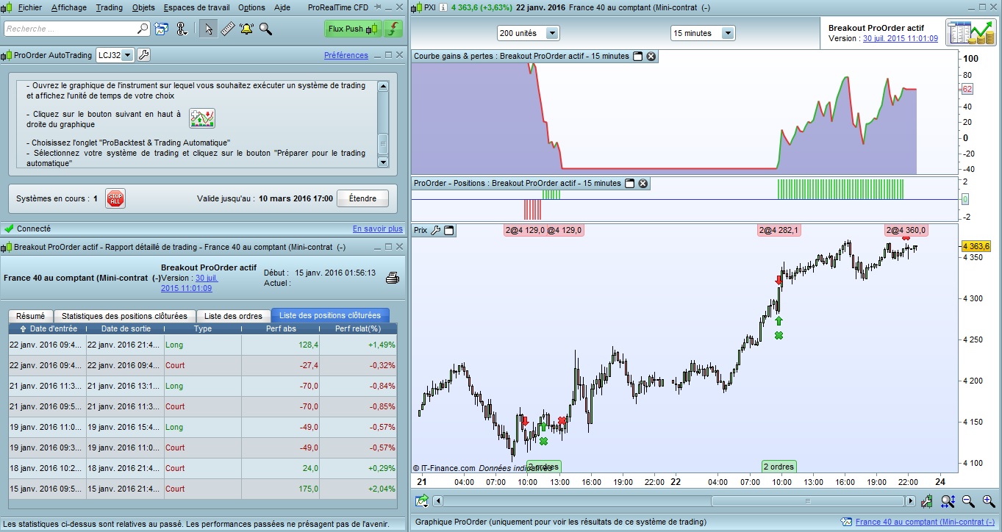Open France 40 au comptant link in status bar
This screenshot has height=532, width=1002.
(925, 522)
